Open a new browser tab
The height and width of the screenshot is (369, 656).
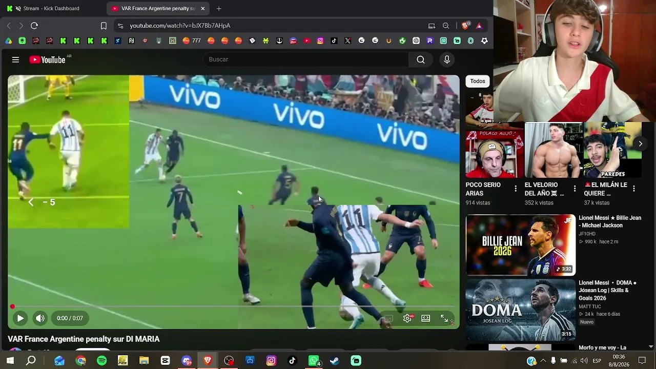pos(219,9)
